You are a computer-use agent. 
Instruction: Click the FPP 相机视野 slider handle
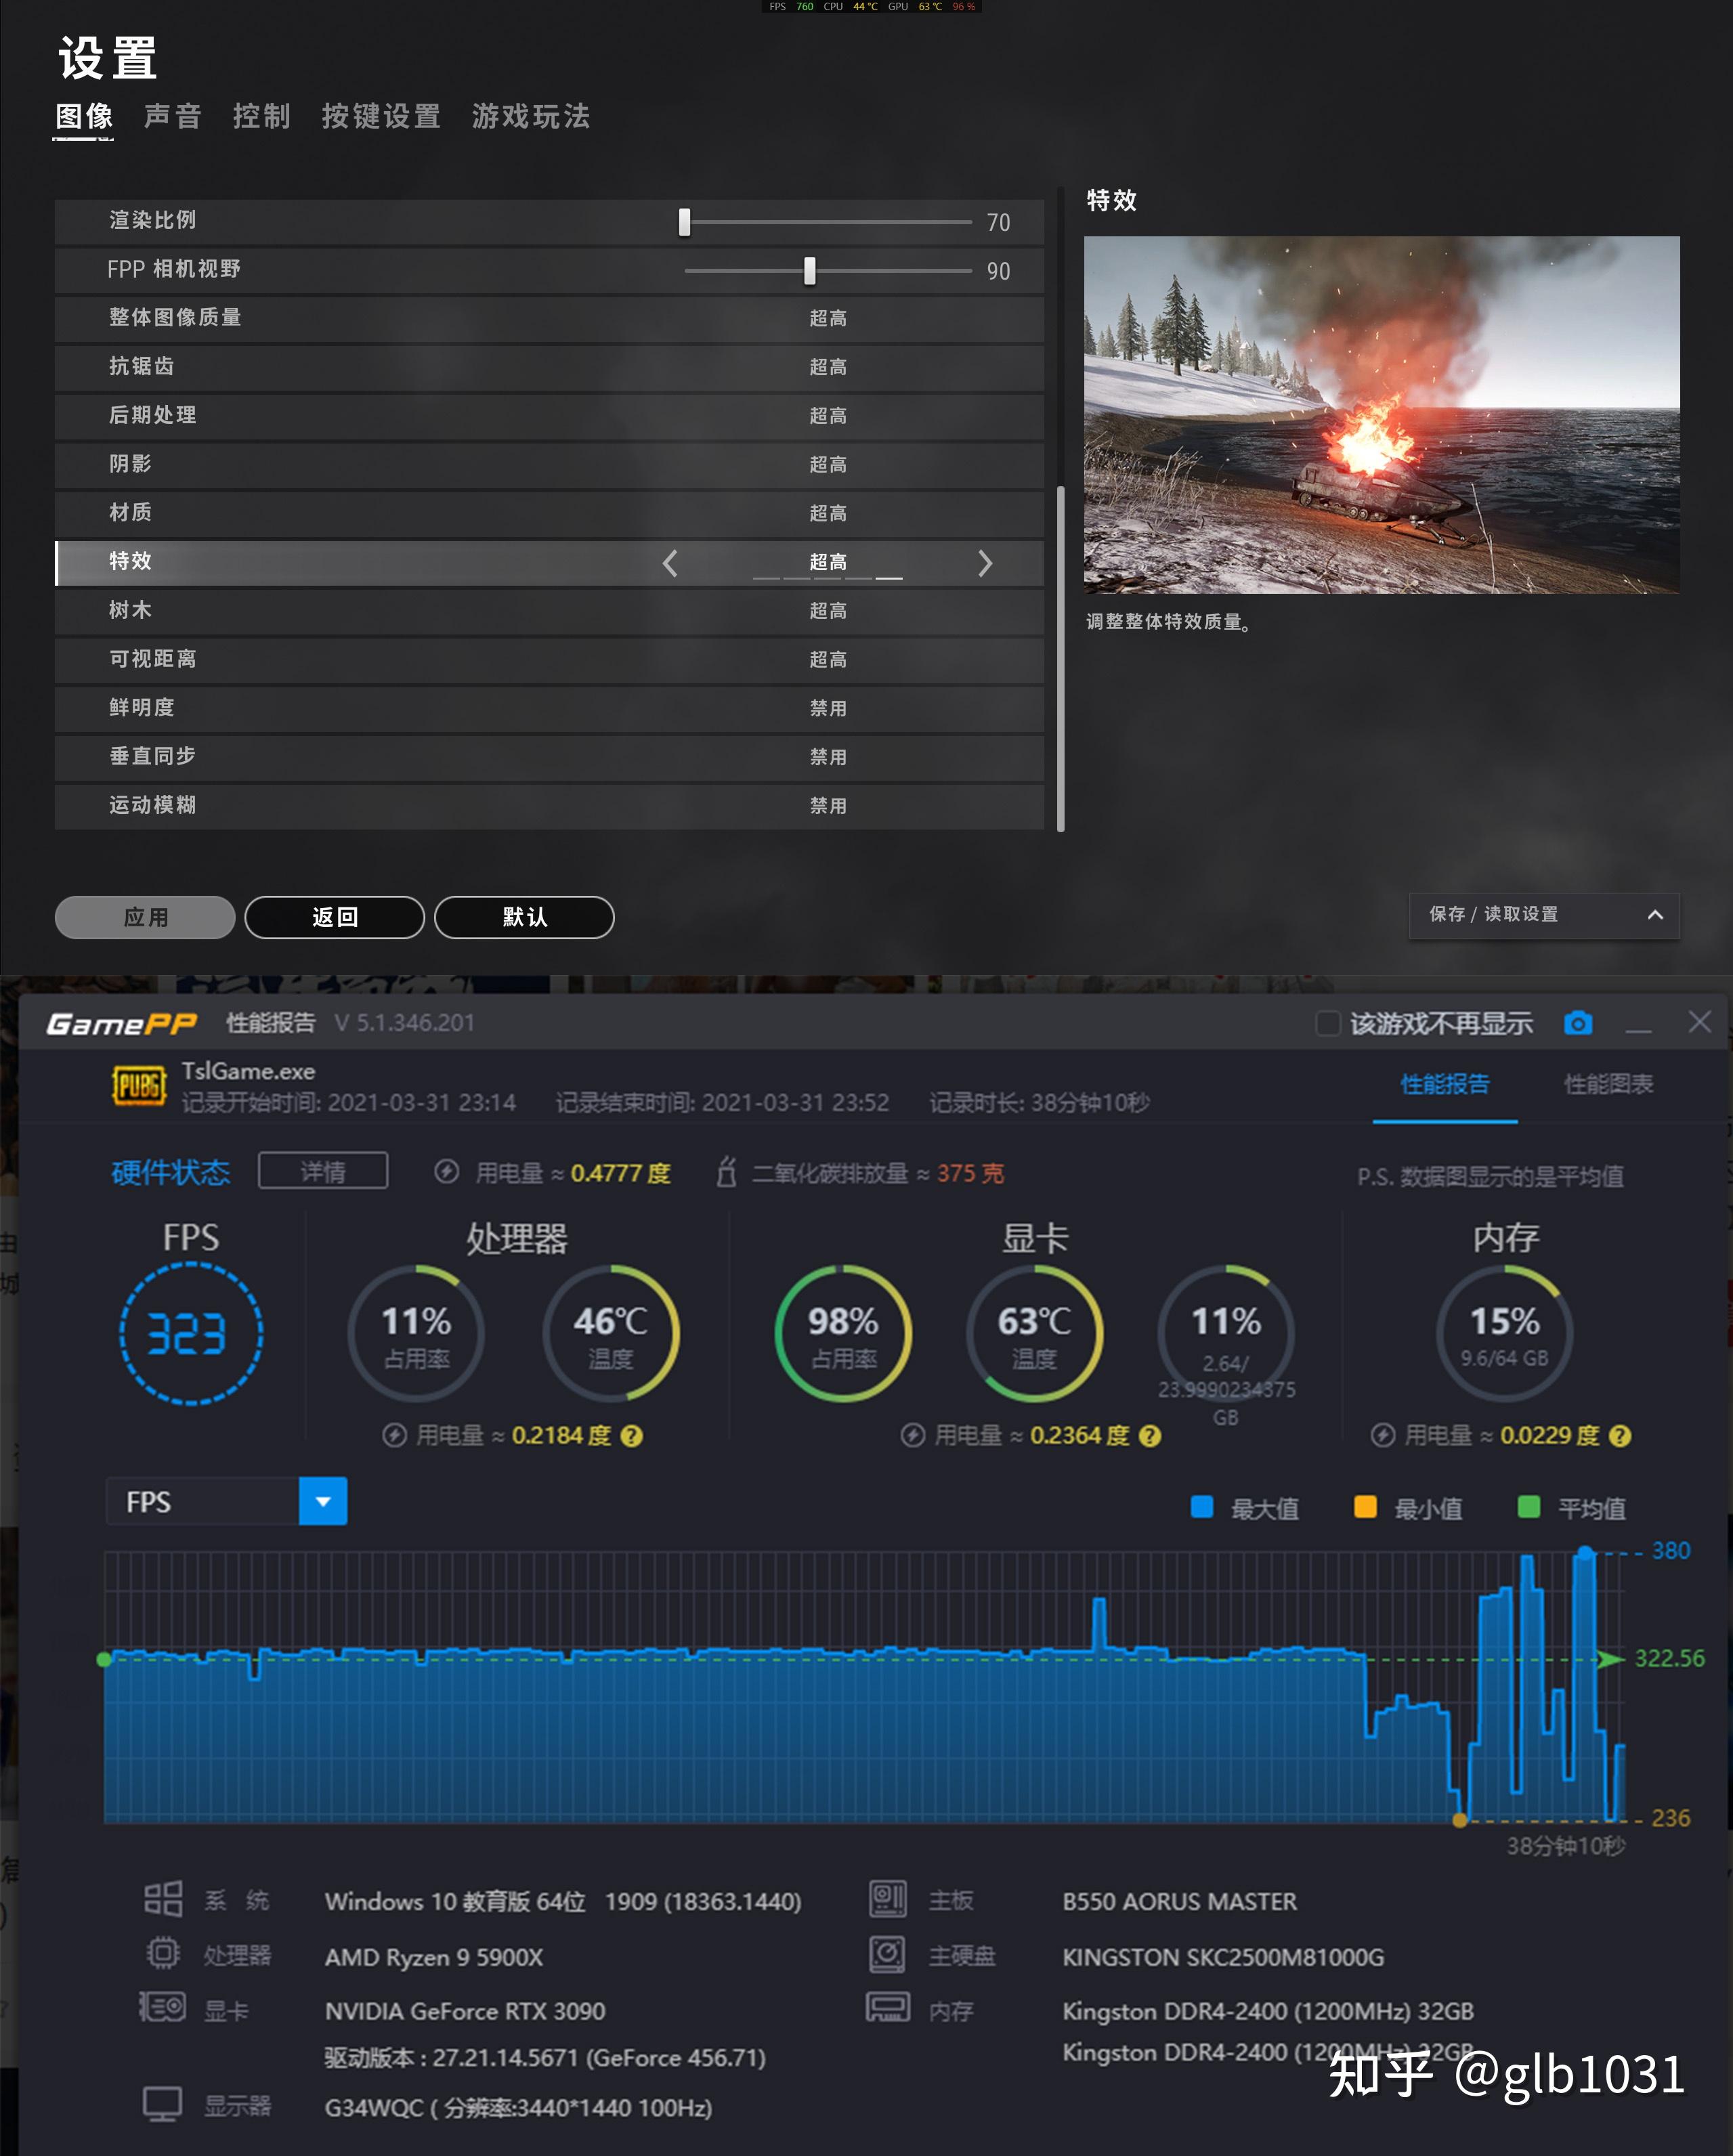point(810,271)
